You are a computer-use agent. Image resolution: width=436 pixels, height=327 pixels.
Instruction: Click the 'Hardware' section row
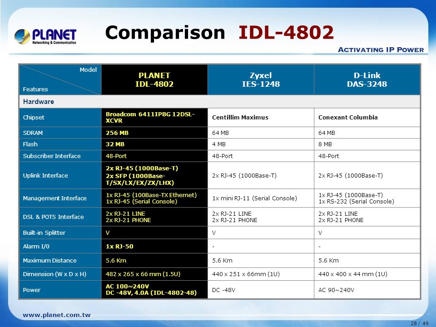click(x=220, y=101)
